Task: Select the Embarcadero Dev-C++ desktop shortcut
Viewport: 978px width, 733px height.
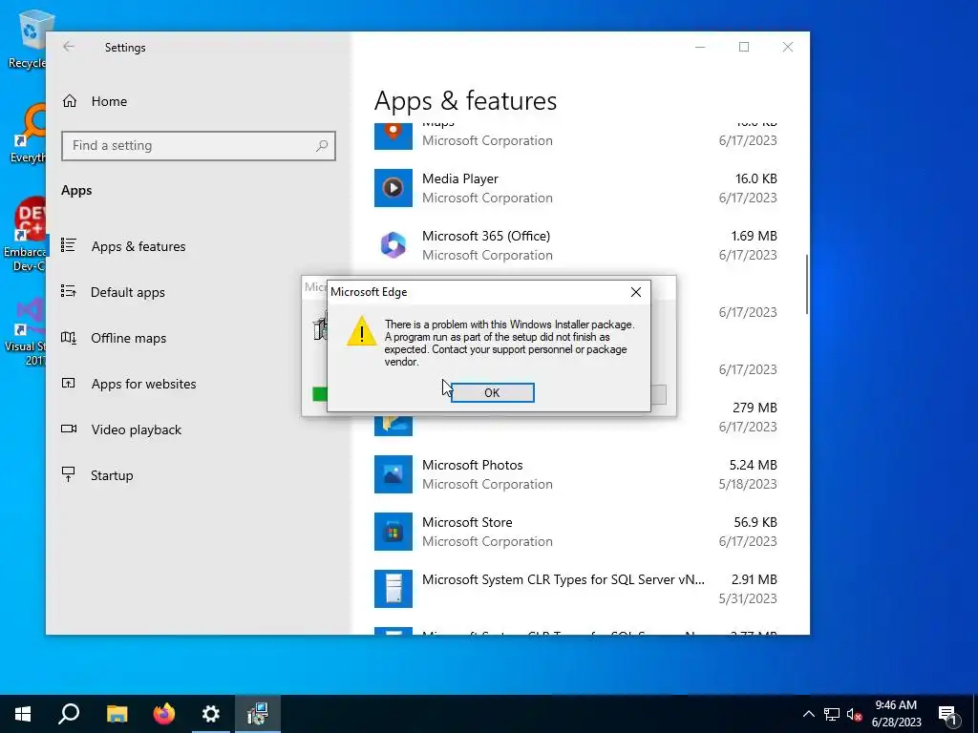Action: click(25, 235)
